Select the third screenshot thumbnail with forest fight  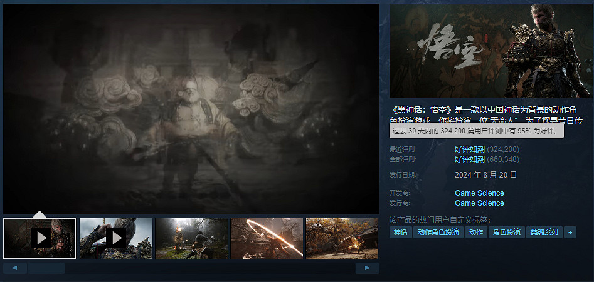coord(191,238)
